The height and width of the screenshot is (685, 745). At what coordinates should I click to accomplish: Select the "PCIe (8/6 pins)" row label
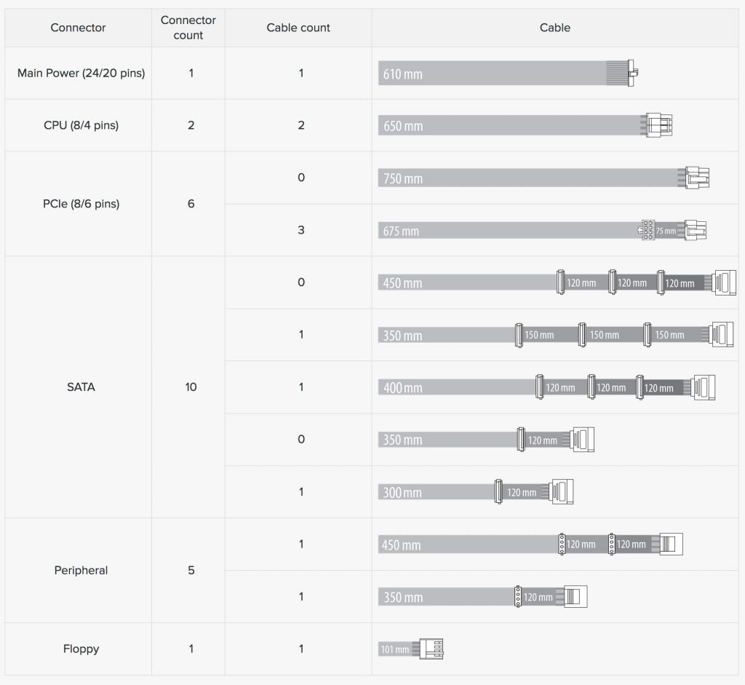tap(81, 204)
